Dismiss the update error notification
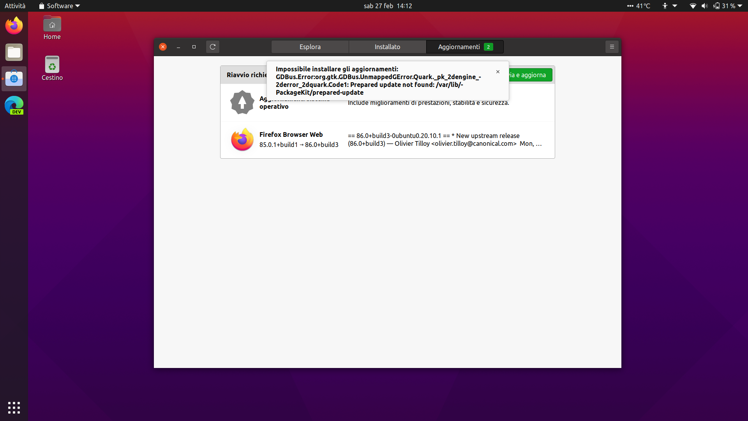This screenshot has width=748, height=421. pyautogui.click(x=498, y=72)
